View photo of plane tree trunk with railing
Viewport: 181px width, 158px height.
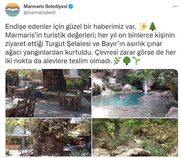(x=48, y=137)
